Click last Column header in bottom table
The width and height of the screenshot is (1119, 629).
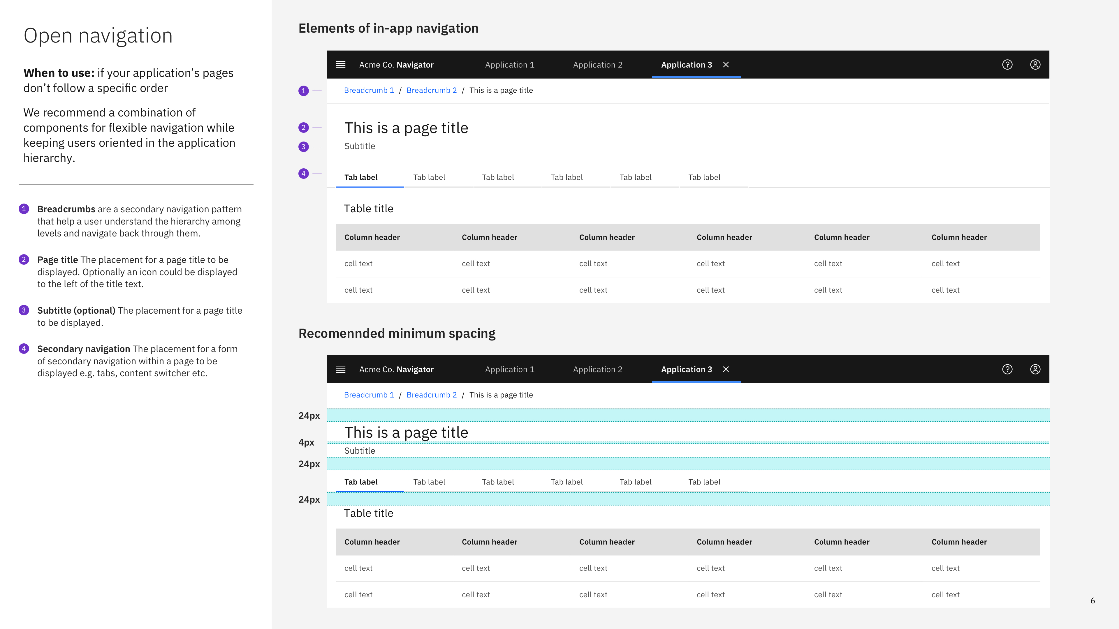(959, 542)
